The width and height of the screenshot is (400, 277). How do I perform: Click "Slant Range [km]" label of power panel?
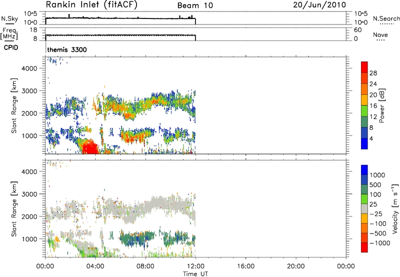(x=14, y=105)
